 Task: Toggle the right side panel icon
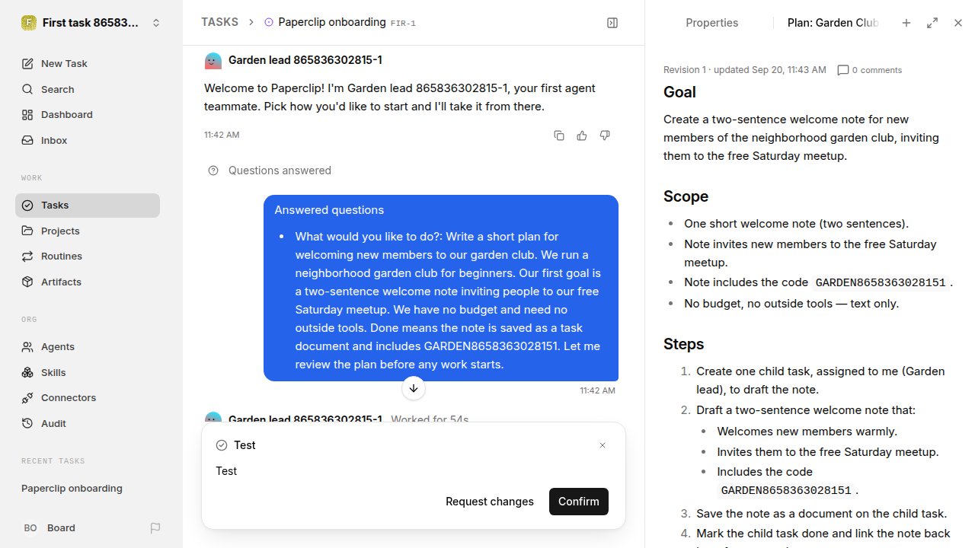click(612, 23)
